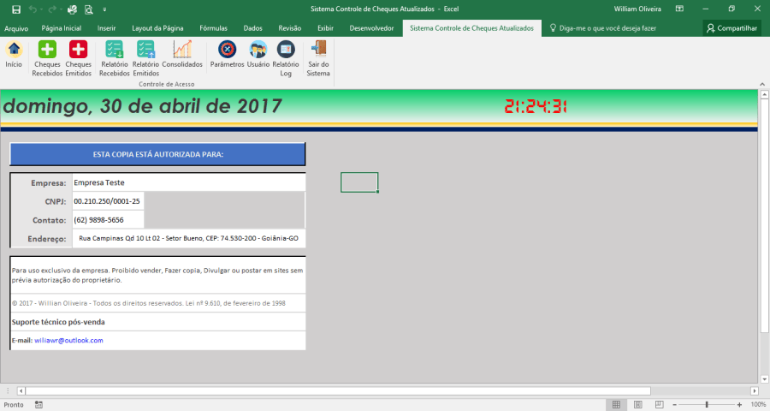770x411 pixels.
Task: Switch to Normal view in status bar
Action: pos(616,405)
